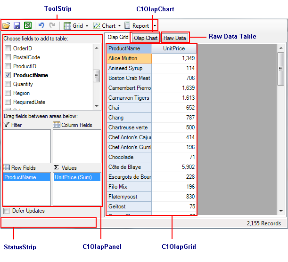288x262 pixels.
Task: Click the grid's vertical scroll down arrow
Action: click(281, 211)
